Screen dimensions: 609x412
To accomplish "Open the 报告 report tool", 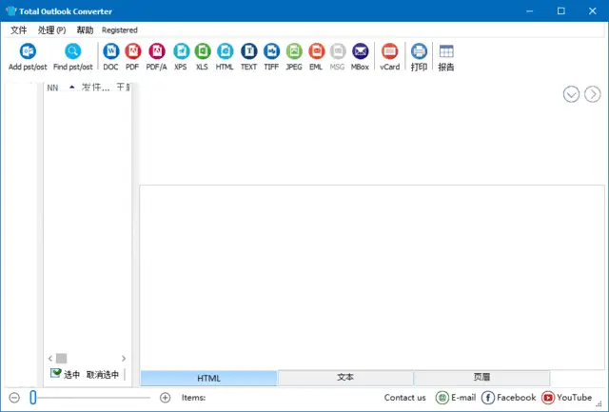I will [445, 51].
